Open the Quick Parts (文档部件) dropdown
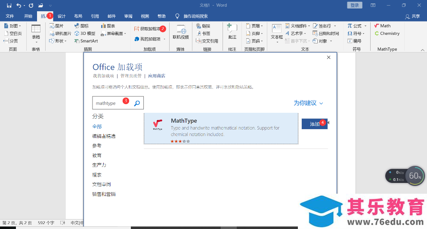The image size is (427, 229). click(x=297, y=26)
